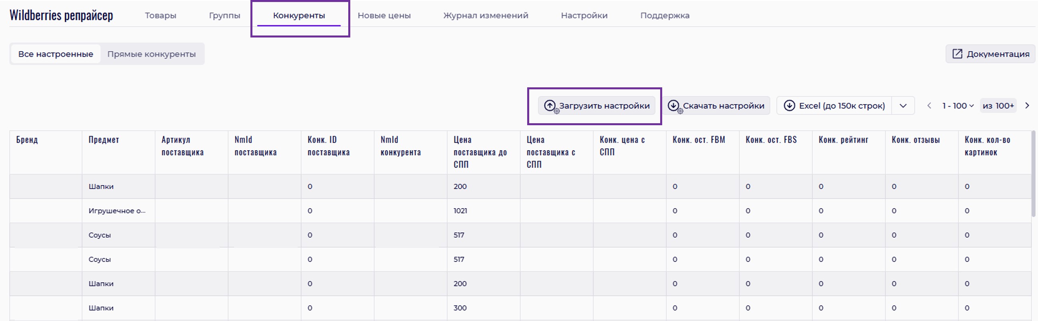Open the Журнал изменений tab

coord(486,16)
